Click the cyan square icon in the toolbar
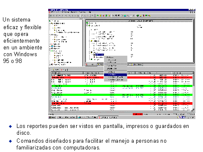 125,16
